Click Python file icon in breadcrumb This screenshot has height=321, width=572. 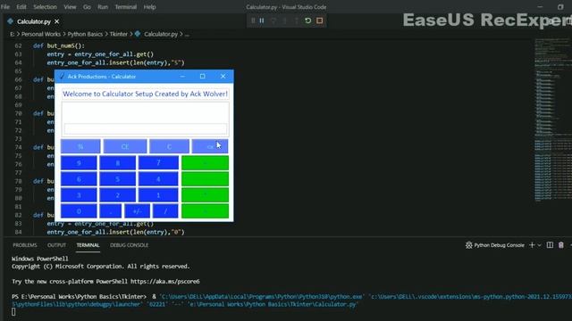138,34
